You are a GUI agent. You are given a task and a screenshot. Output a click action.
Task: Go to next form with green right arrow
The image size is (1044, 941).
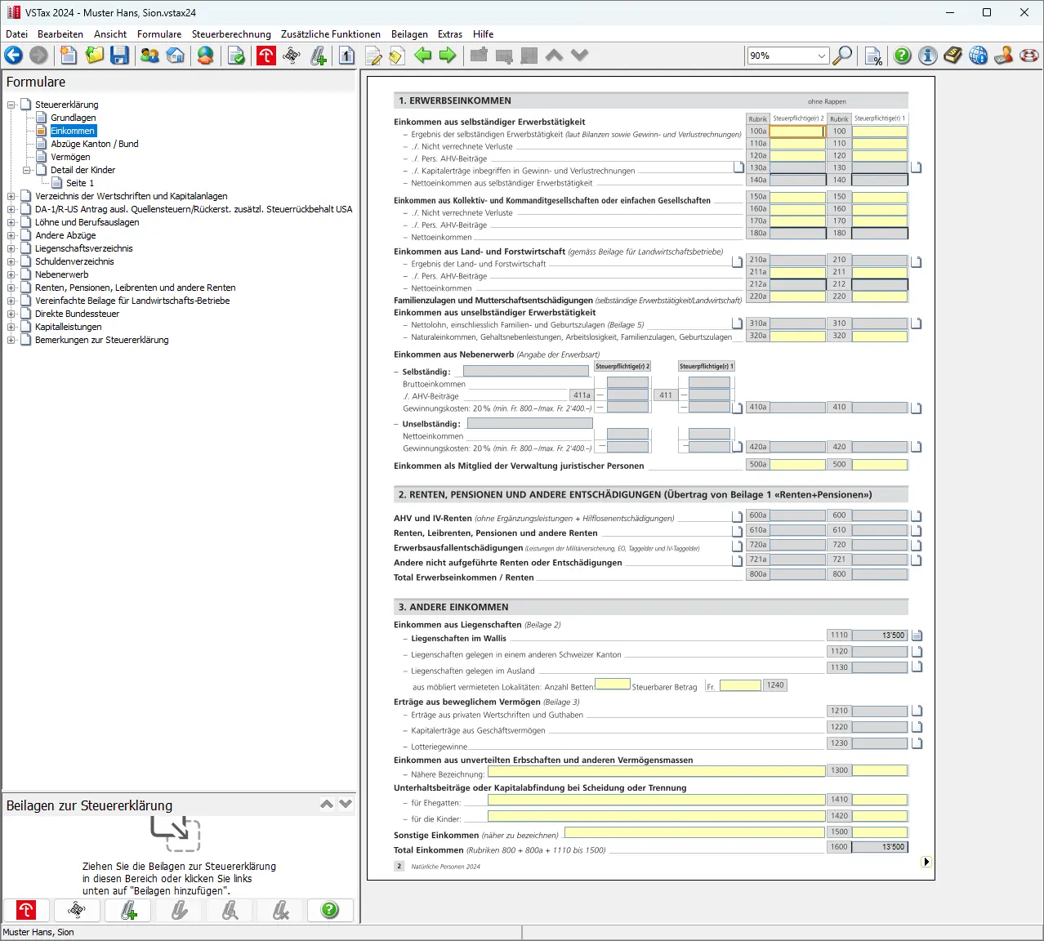point(448,56)
